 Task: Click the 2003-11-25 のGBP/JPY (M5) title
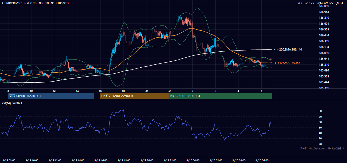pos(321,3)
